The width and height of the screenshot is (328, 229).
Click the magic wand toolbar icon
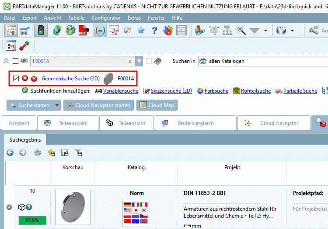click(241, 31)
